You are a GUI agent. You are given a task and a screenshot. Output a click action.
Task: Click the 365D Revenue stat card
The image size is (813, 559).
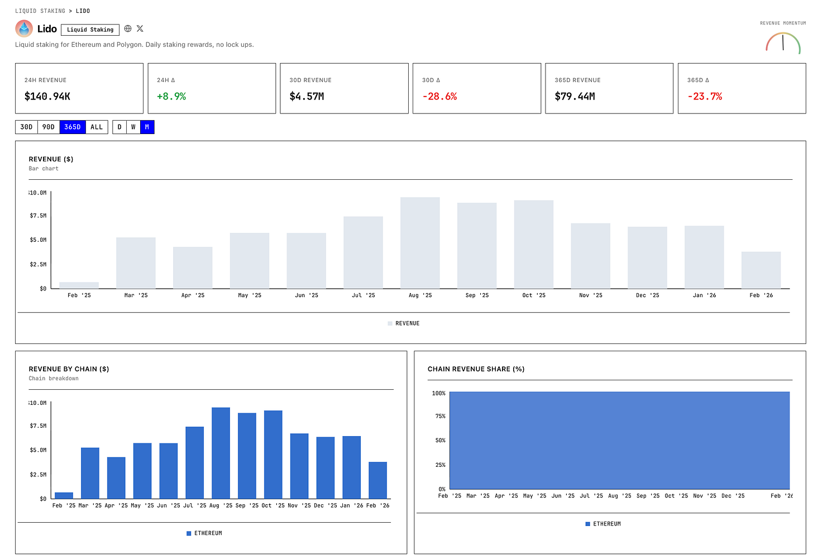(609, 88)
